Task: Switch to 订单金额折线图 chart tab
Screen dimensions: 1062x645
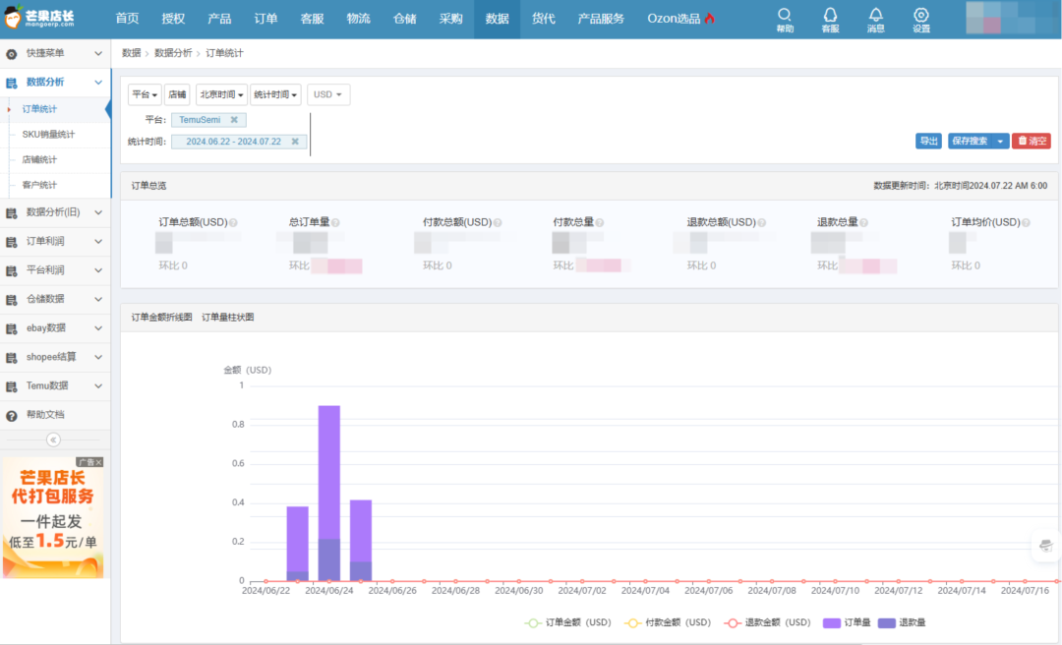Action: click(162, 317)
